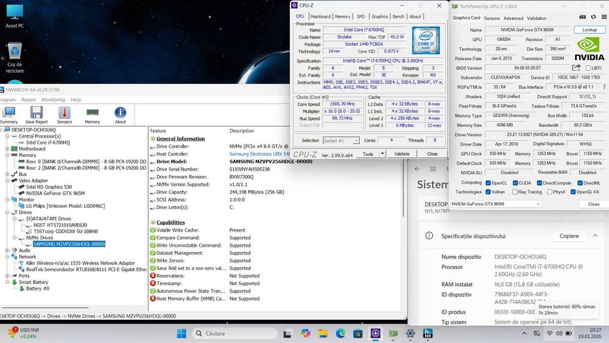
Task: Click the Memory module toolbar icon
Action: 93,115
